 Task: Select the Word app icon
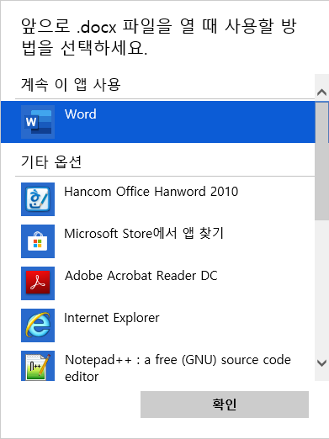click(38, 122)
